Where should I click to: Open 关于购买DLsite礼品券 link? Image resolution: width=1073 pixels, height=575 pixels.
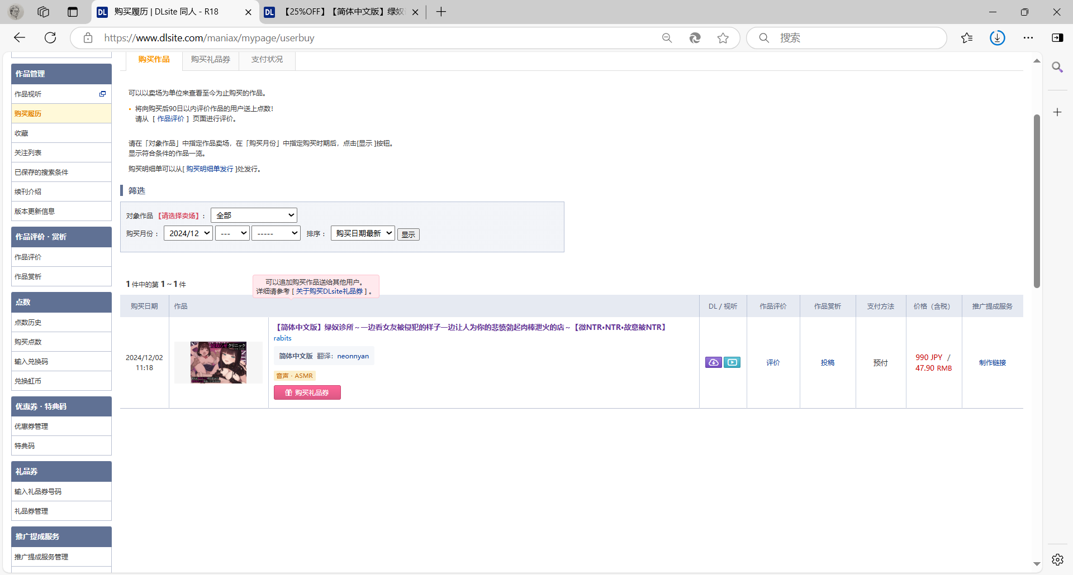330,291
